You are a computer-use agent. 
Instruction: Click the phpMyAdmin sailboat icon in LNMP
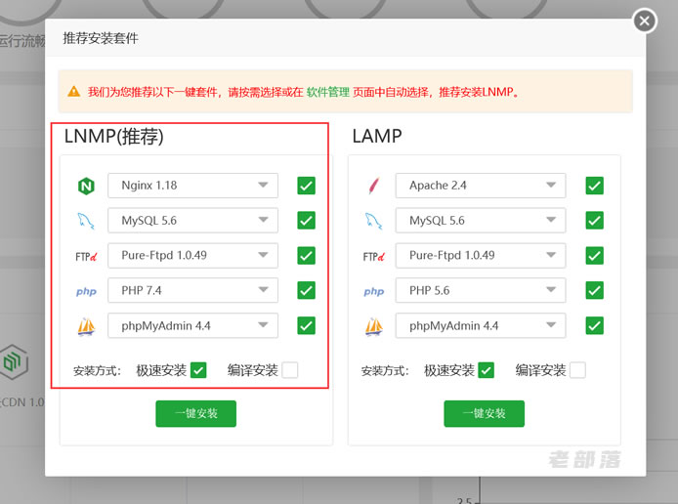click(86, 326)
